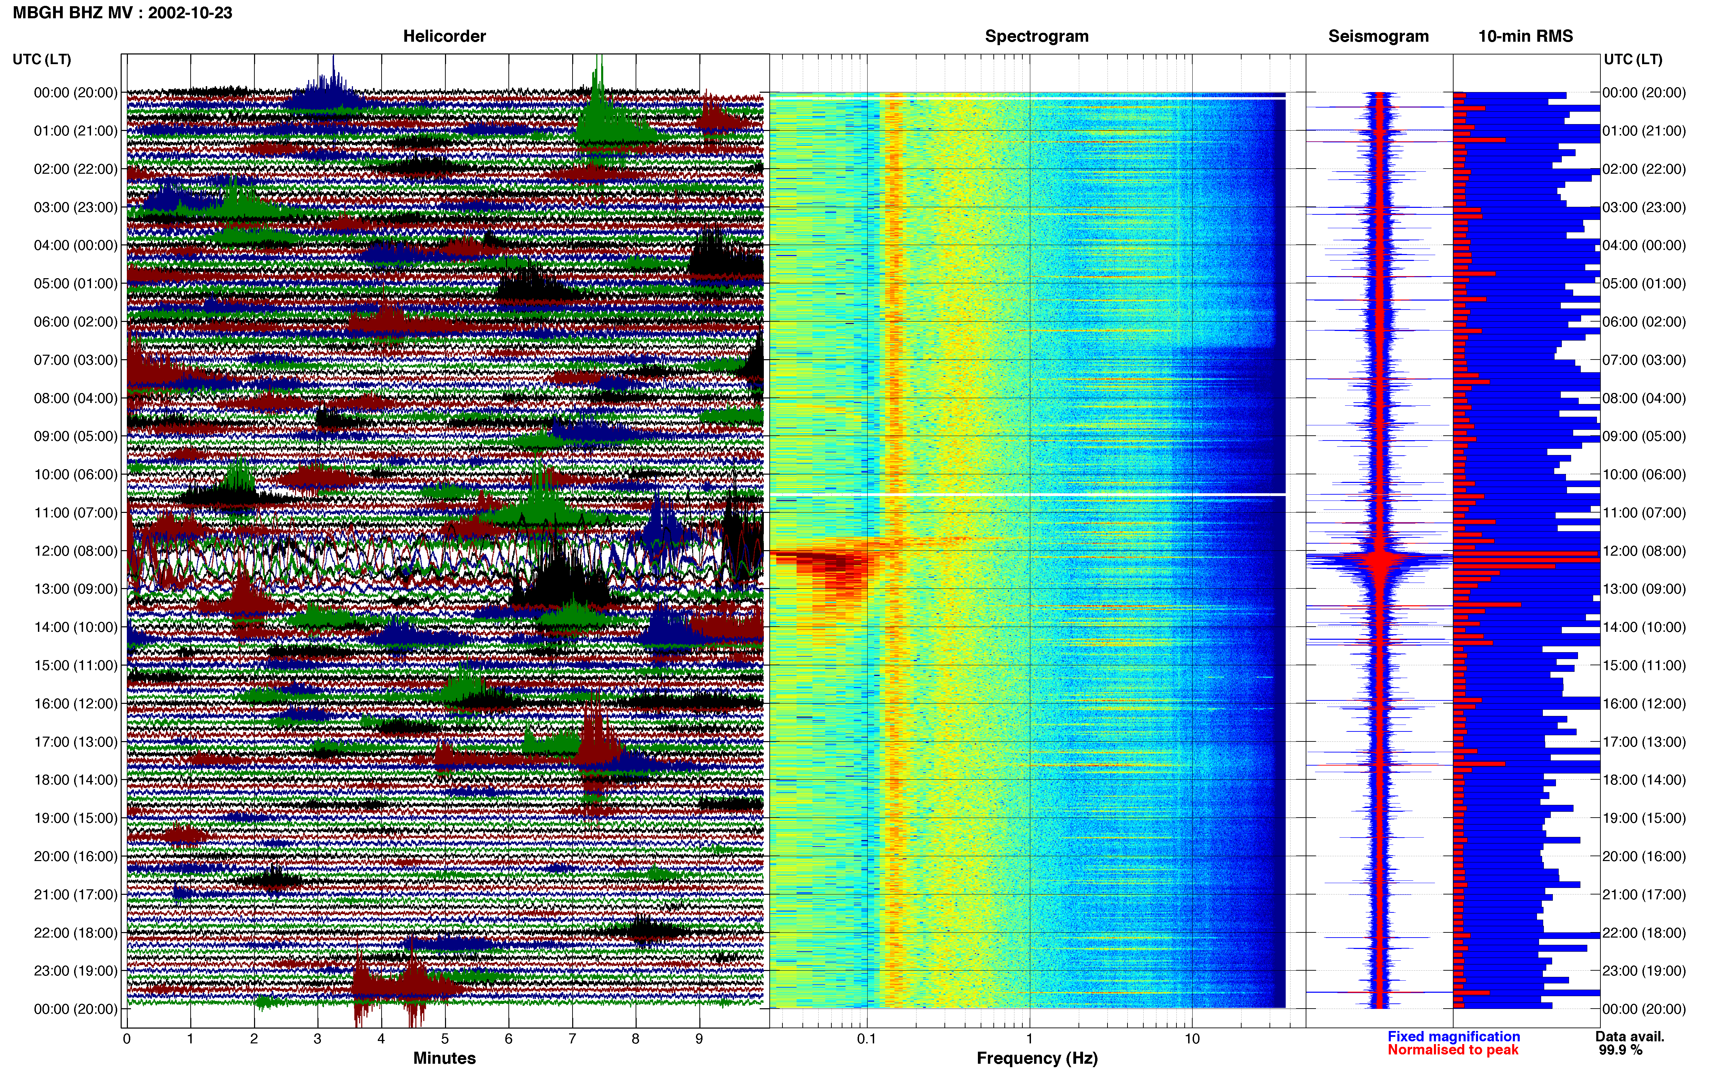Click "23:00 (19:00)" on the RMS panel time axis

[1644, 971]
